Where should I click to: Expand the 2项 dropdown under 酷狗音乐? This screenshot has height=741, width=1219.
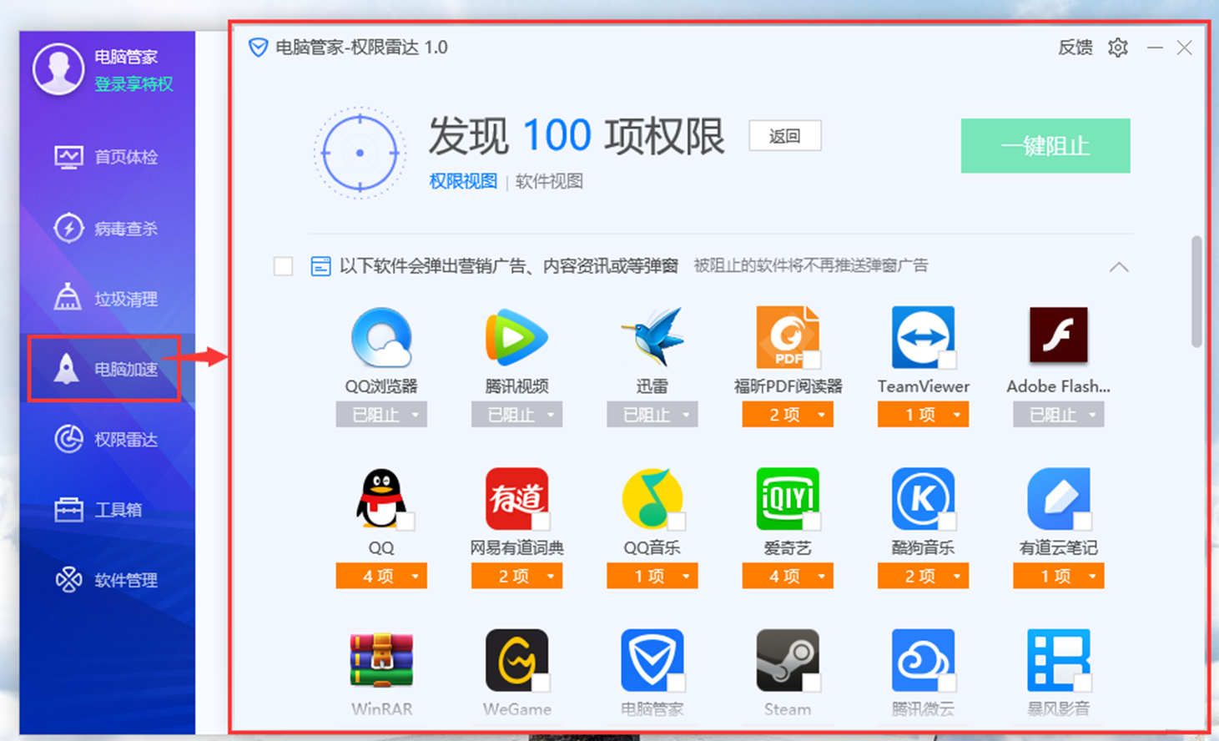(x=923, y=576)
